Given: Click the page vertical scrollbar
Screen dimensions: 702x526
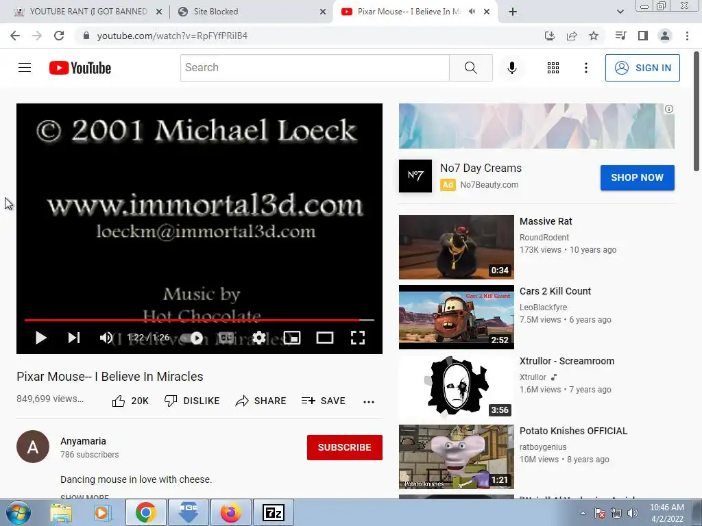Looking at the screenshot, I should point(697,110).
